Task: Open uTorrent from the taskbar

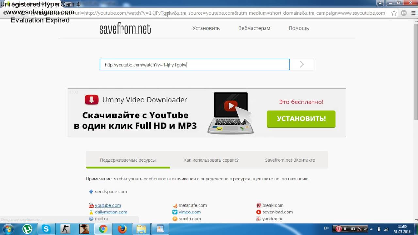Action: tap(27, 229)
